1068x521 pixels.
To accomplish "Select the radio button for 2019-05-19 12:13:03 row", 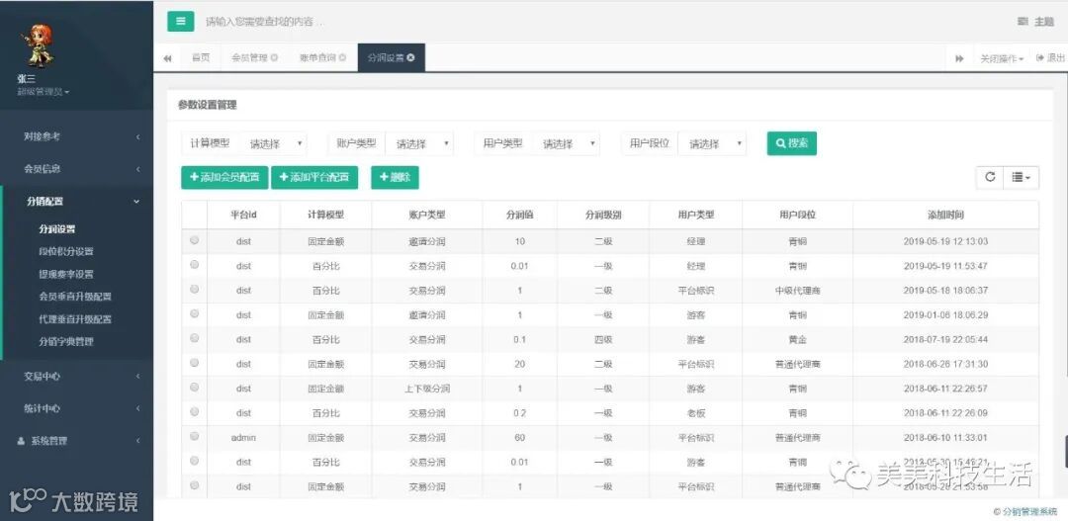I will (x=195, y=239).
